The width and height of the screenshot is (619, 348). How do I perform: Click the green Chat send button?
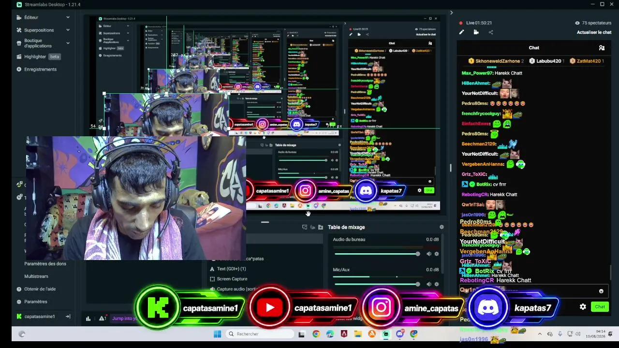(600, 307)
